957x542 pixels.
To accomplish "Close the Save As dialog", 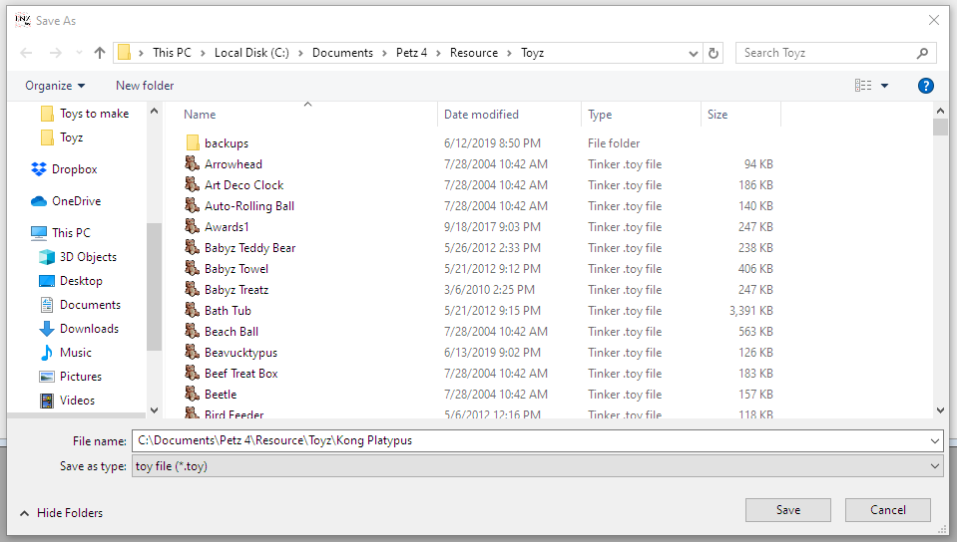I will (x=934, y=21).
